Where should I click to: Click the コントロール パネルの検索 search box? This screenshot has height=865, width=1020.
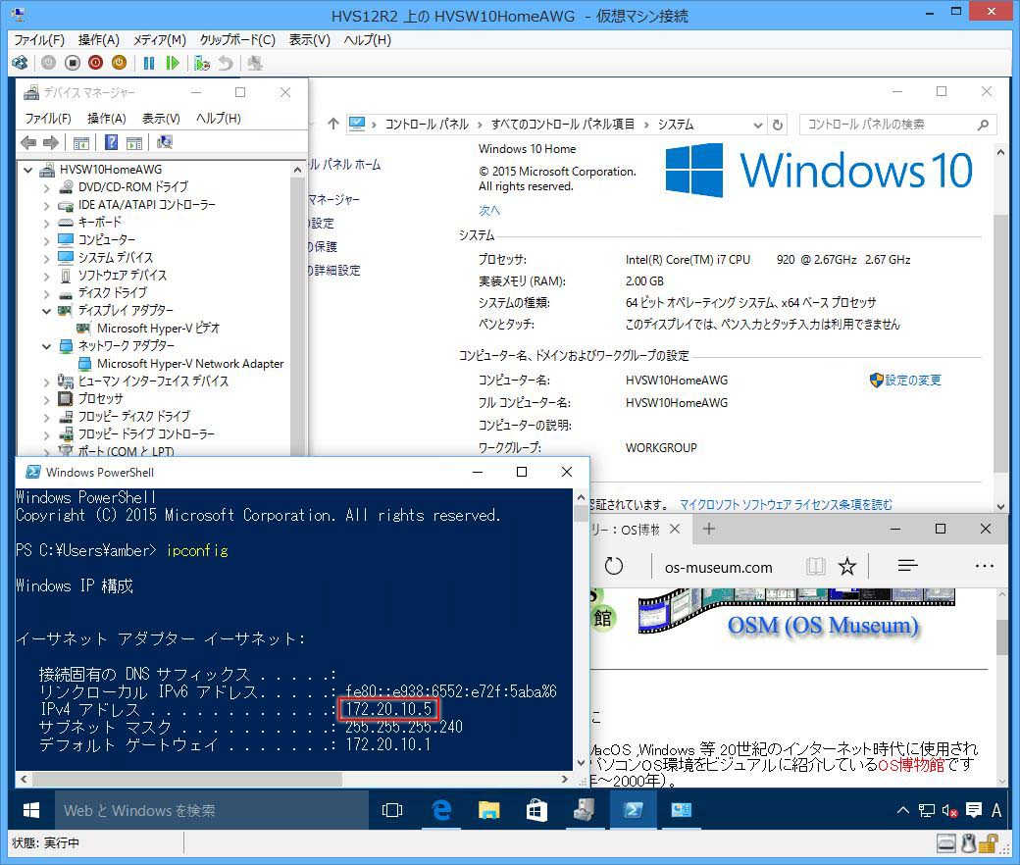pyautogui.click(x=897, y=125)
